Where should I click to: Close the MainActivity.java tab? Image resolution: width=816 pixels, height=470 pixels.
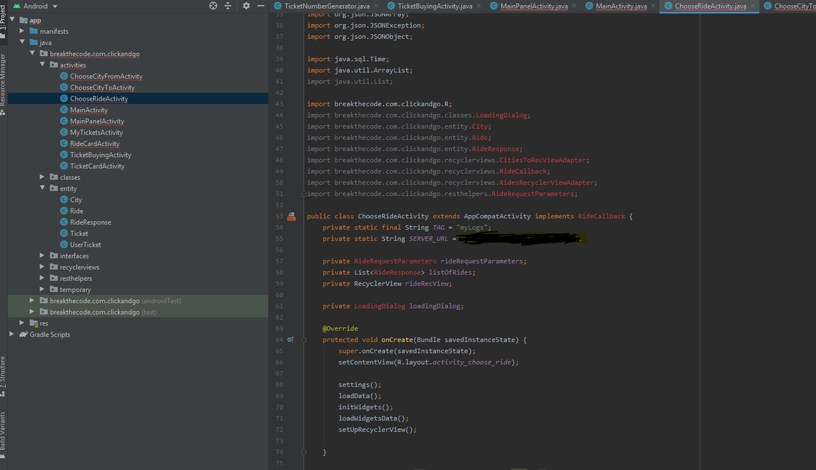(x=653, y=6)
